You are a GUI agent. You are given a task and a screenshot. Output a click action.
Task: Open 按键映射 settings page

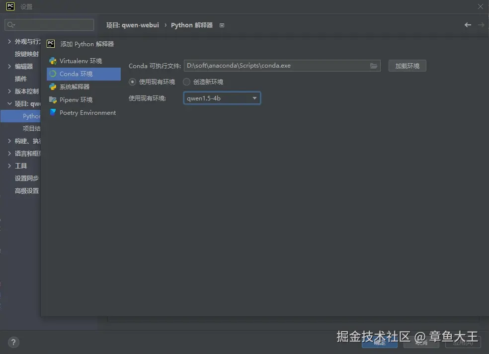[26, 54]
